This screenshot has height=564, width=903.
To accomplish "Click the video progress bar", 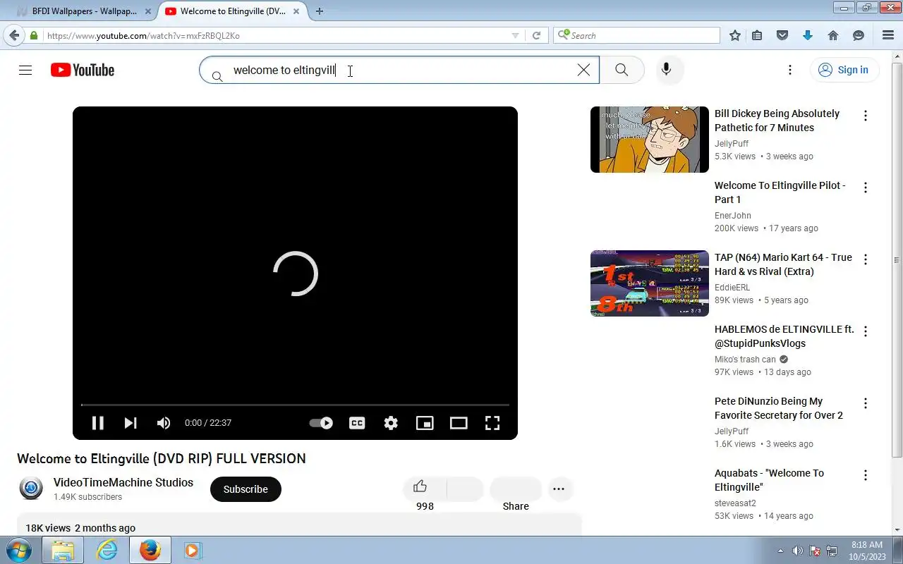I will [x=295, y=405].
